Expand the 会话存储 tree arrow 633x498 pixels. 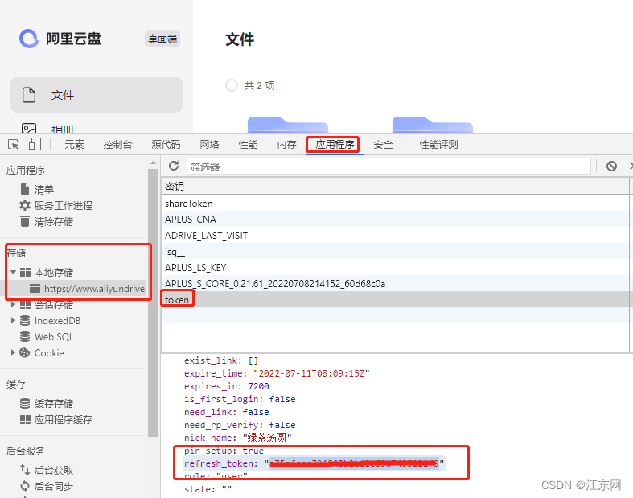(14, 304)
